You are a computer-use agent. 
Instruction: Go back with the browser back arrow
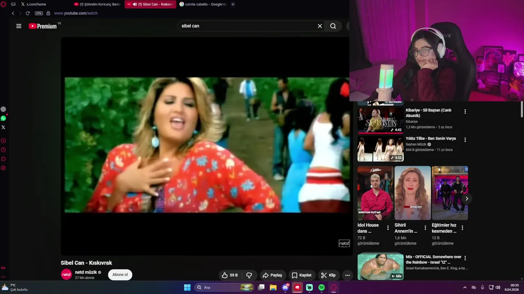point(13,13)
